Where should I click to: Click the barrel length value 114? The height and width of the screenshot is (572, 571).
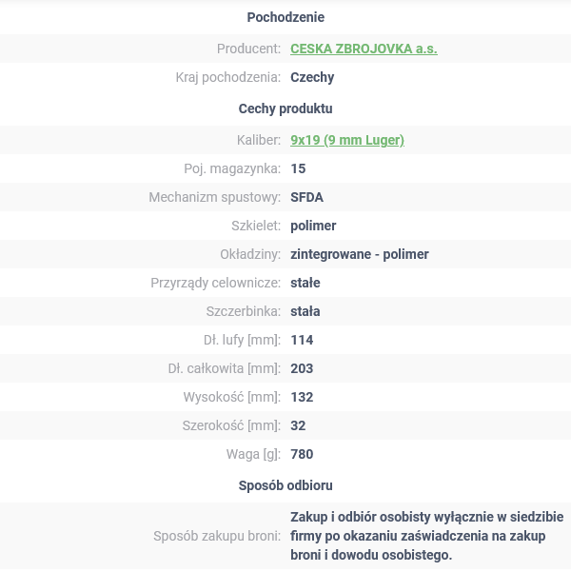point(302,340)
